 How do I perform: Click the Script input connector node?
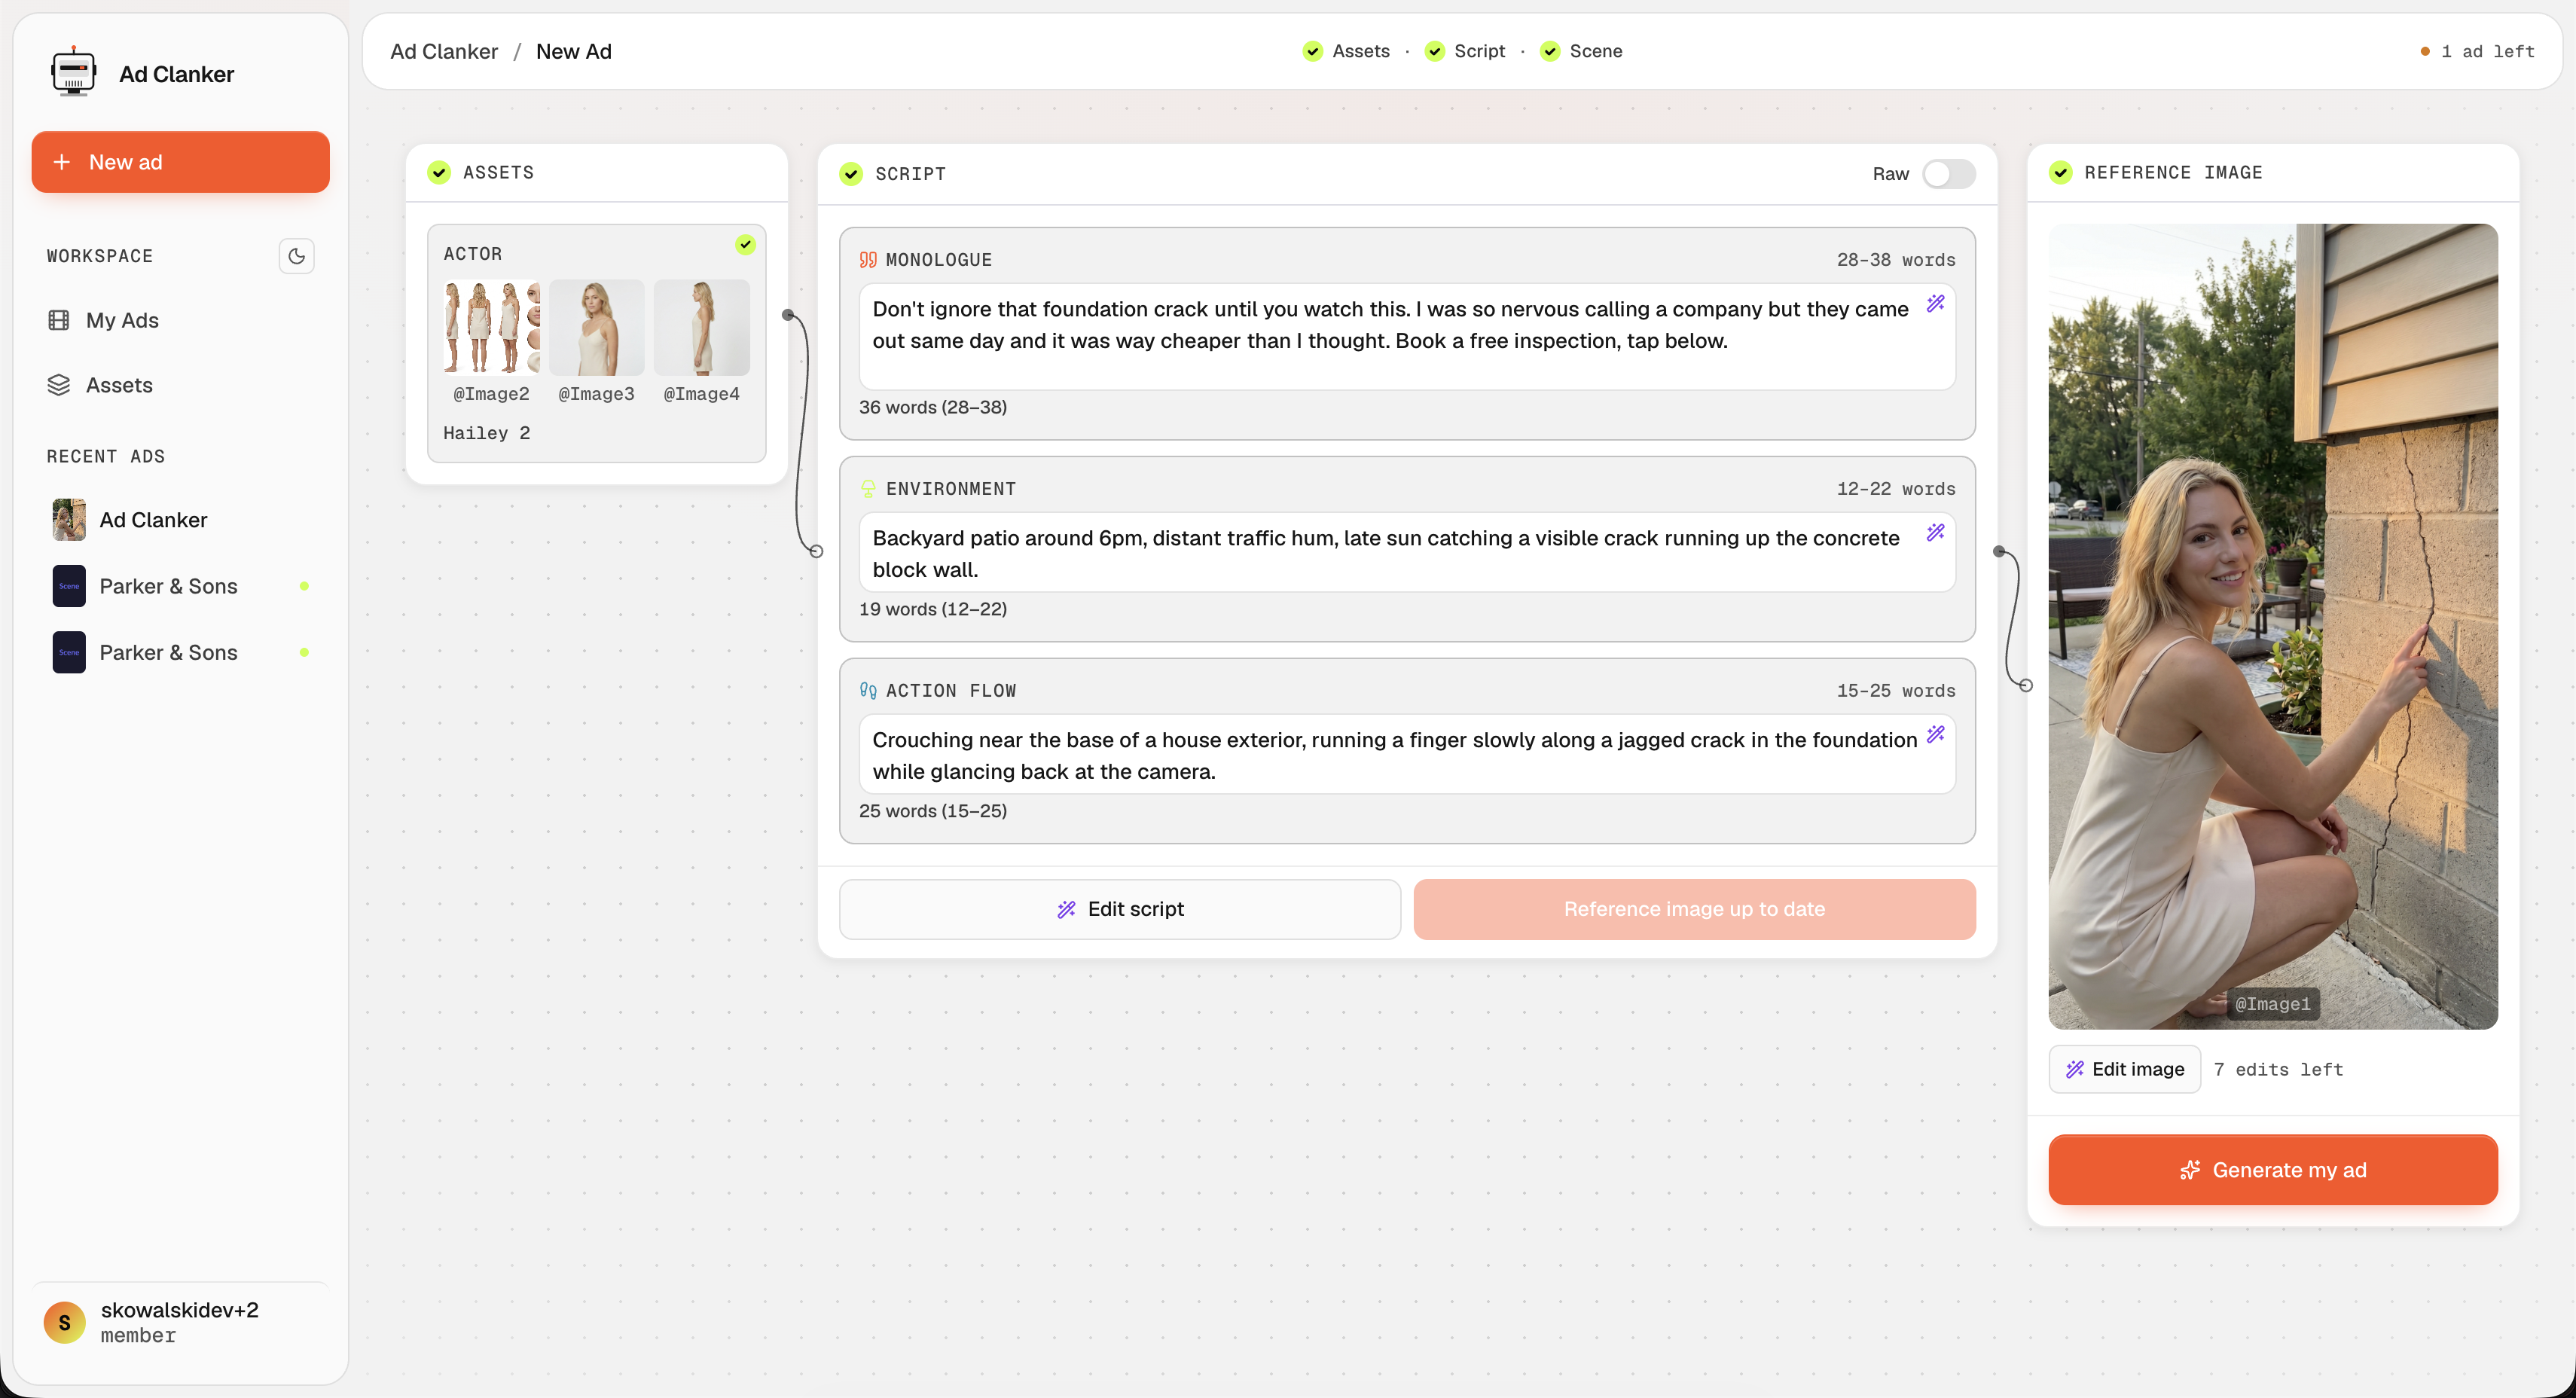point(816,552)
